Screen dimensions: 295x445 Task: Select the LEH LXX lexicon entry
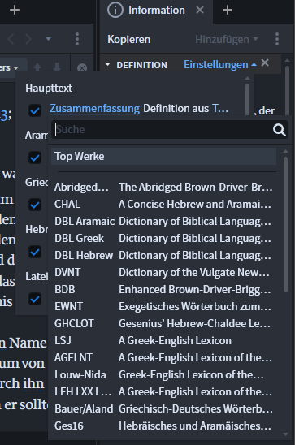163,391
